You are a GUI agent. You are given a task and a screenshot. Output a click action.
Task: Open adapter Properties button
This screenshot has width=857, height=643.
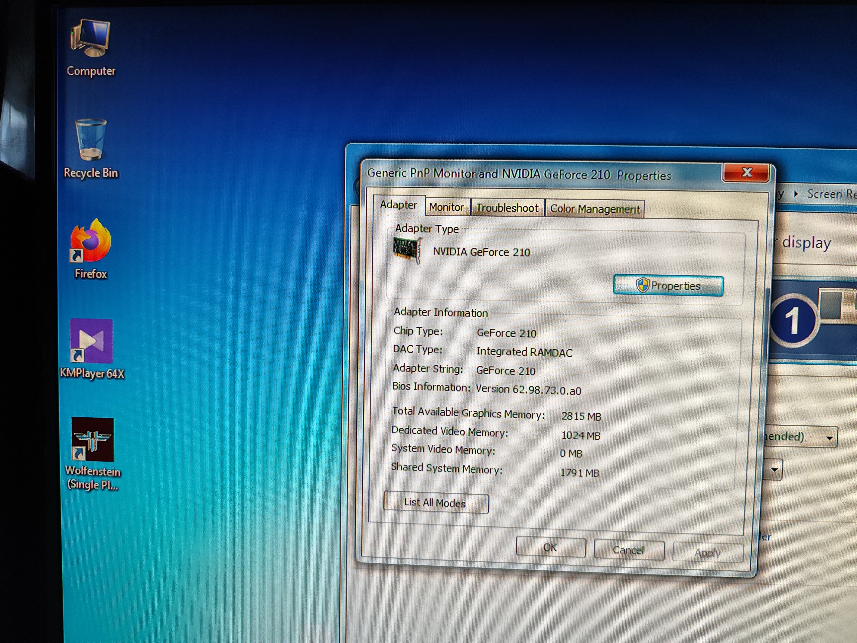pyautogui.click(x=668, y=286)
